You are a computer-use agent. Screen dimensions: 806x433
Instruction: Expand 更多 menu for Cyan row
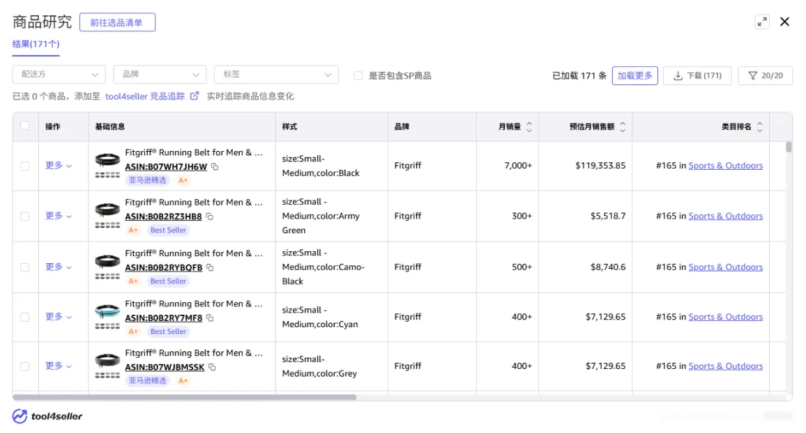[x=58, y=317]
